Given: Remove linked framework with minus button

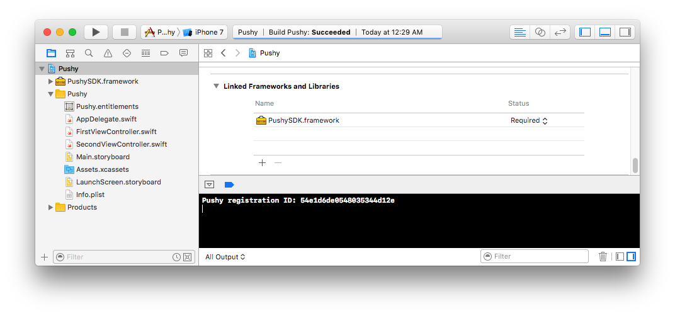Looking at the screenshot, I should (x=278, y=163).
